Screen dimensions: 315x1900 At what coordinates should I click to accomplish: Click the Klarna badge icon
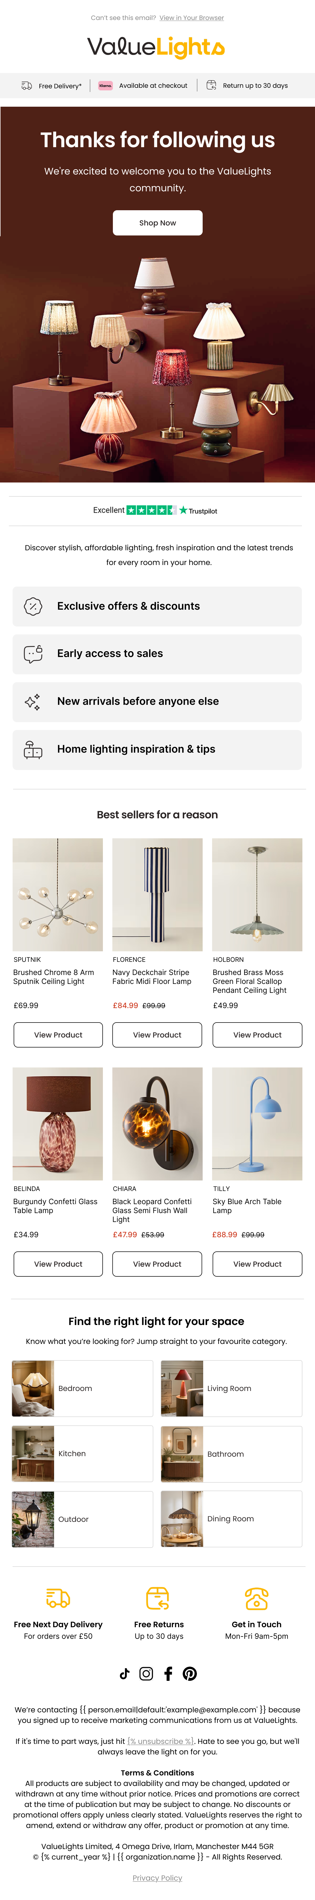pos(105,86)
